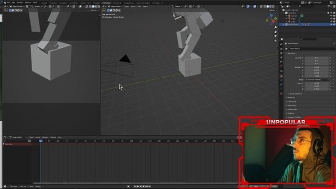Open the Render menu
Screen dimensions: 336x189
pyautogui.click(x=20, y=3)
